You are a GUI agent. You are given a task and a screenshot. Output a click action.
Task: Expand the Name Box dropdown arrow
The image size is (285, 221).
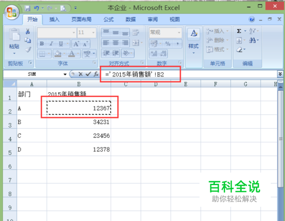pos(65,74)
